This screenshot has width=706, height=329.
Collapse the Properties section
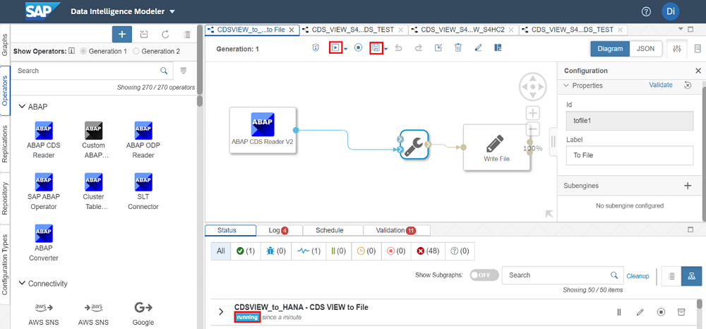click(x=566, y=85)
